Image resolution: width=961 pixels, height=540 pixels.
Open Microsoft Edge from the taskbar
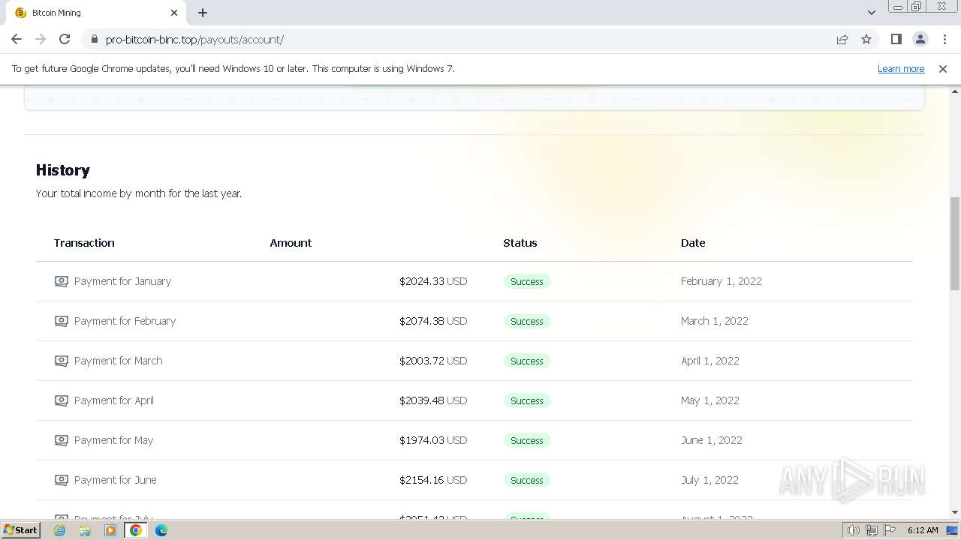pos(161,530)
